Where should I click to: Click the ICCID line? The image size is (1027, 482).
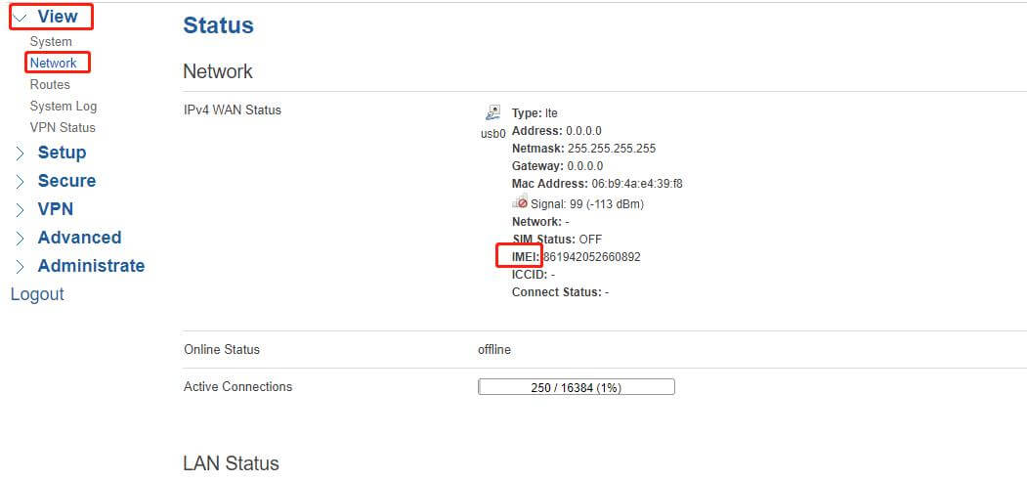(534, 275)
